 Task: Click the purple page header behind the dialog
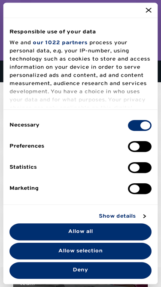click(x=81, y=1)
